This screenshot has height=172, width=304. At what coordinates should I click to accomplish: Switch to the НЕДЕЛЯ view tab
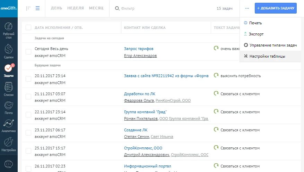point(76,8)
